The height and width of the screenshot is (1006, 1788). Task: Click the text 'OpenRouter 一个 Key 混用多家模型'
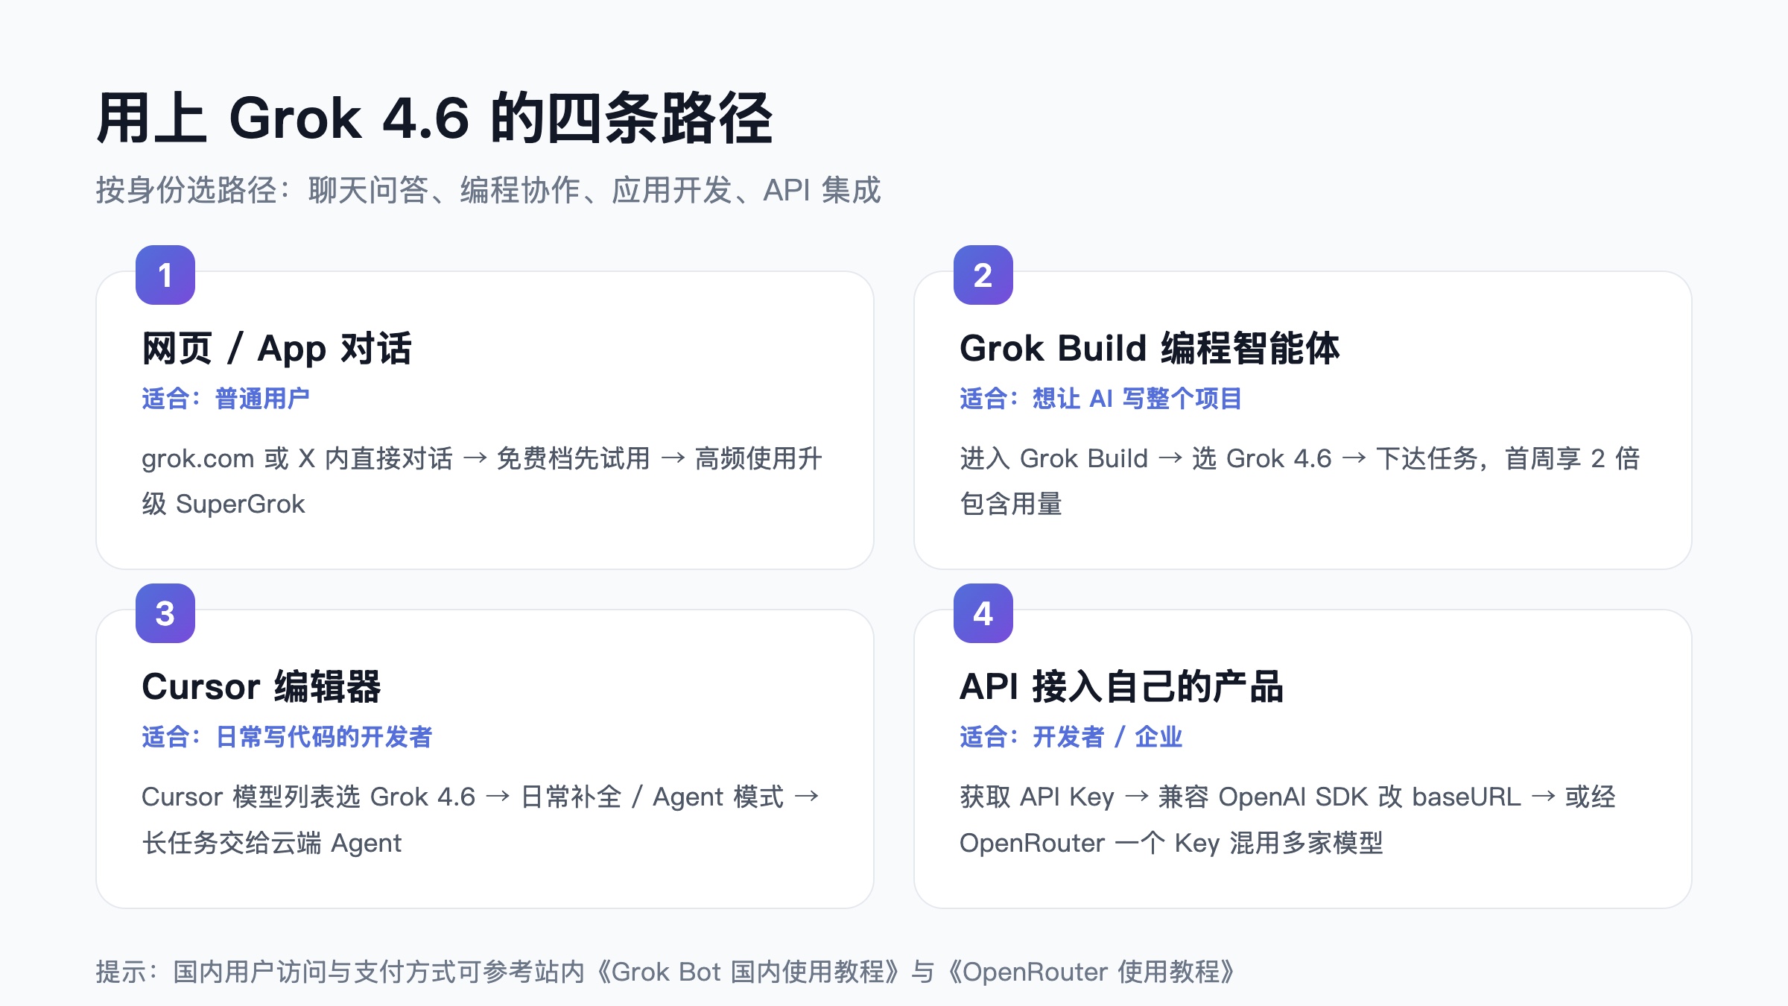click(1171, 843)
